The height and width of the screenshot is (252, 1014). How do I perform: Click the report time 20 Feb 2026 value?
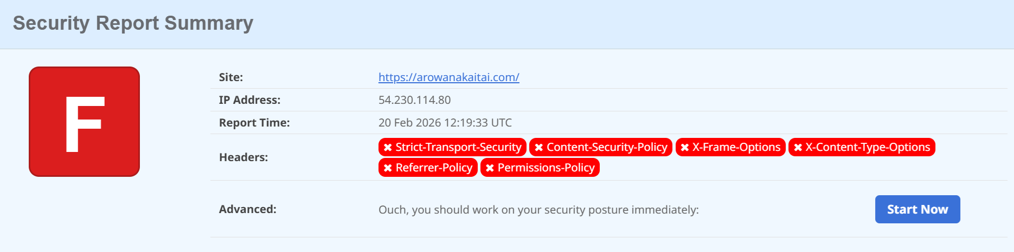point(445,123)
